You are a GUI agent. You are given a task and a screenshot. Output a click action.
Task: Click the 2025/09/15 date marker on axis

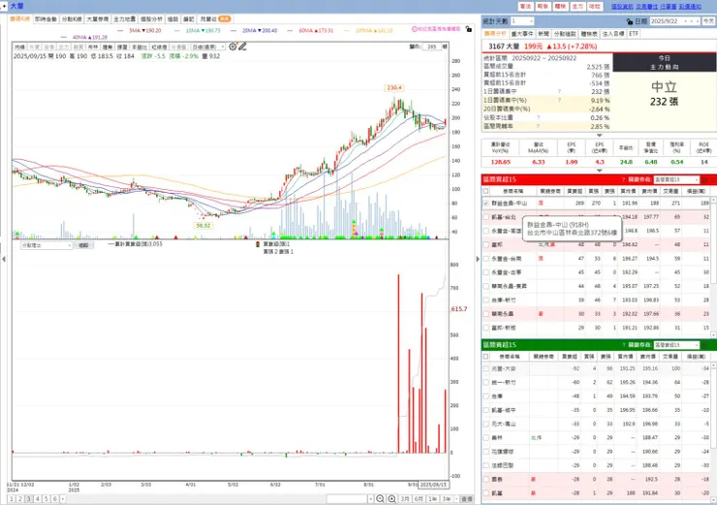(x=433, y=484)
